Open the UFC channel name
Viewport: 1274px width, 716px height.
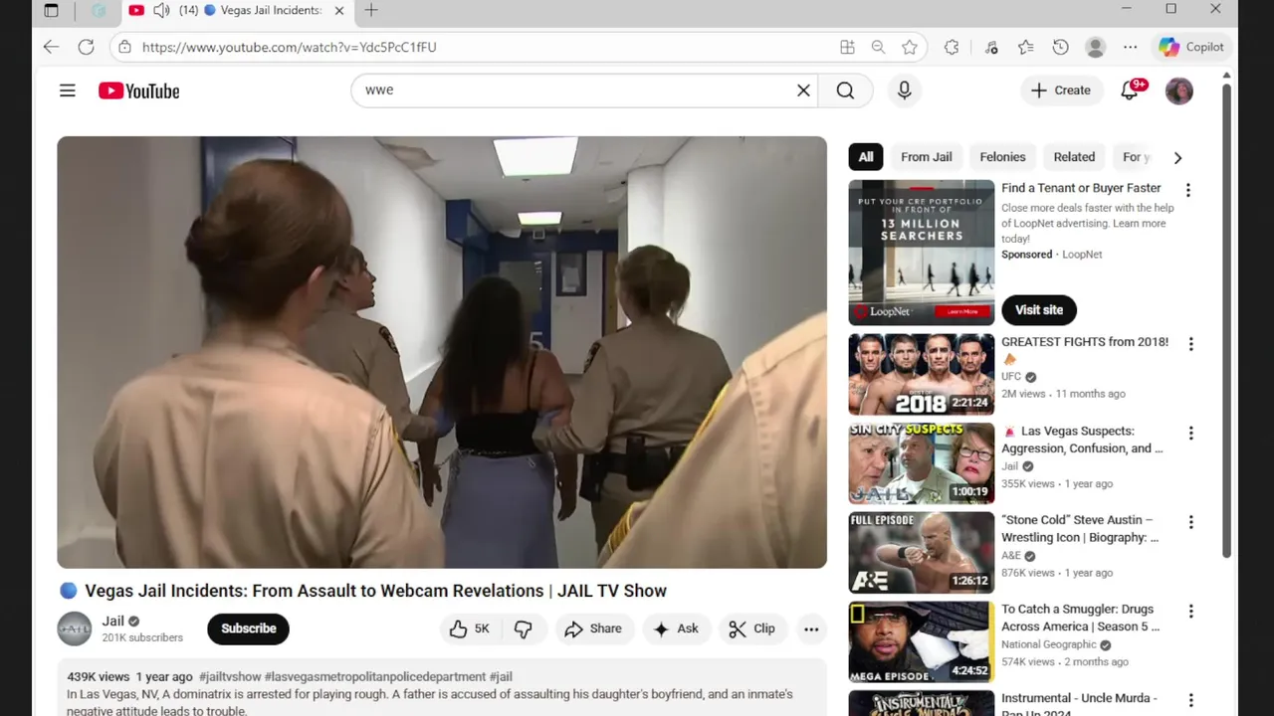point(1011,377)
